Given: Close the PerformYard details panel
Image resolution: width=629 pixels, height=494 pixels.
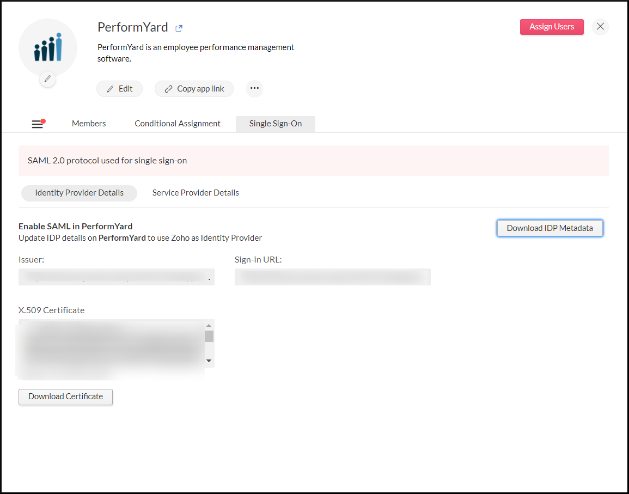Looking at the screenshot, I should pyautogui.click(x=600, y=27).
